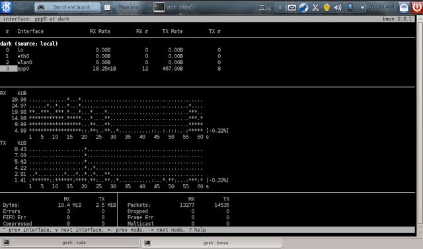Click the terminal icon in the top panel
Viewport: 423px width, 249px height.
point(159,7)
